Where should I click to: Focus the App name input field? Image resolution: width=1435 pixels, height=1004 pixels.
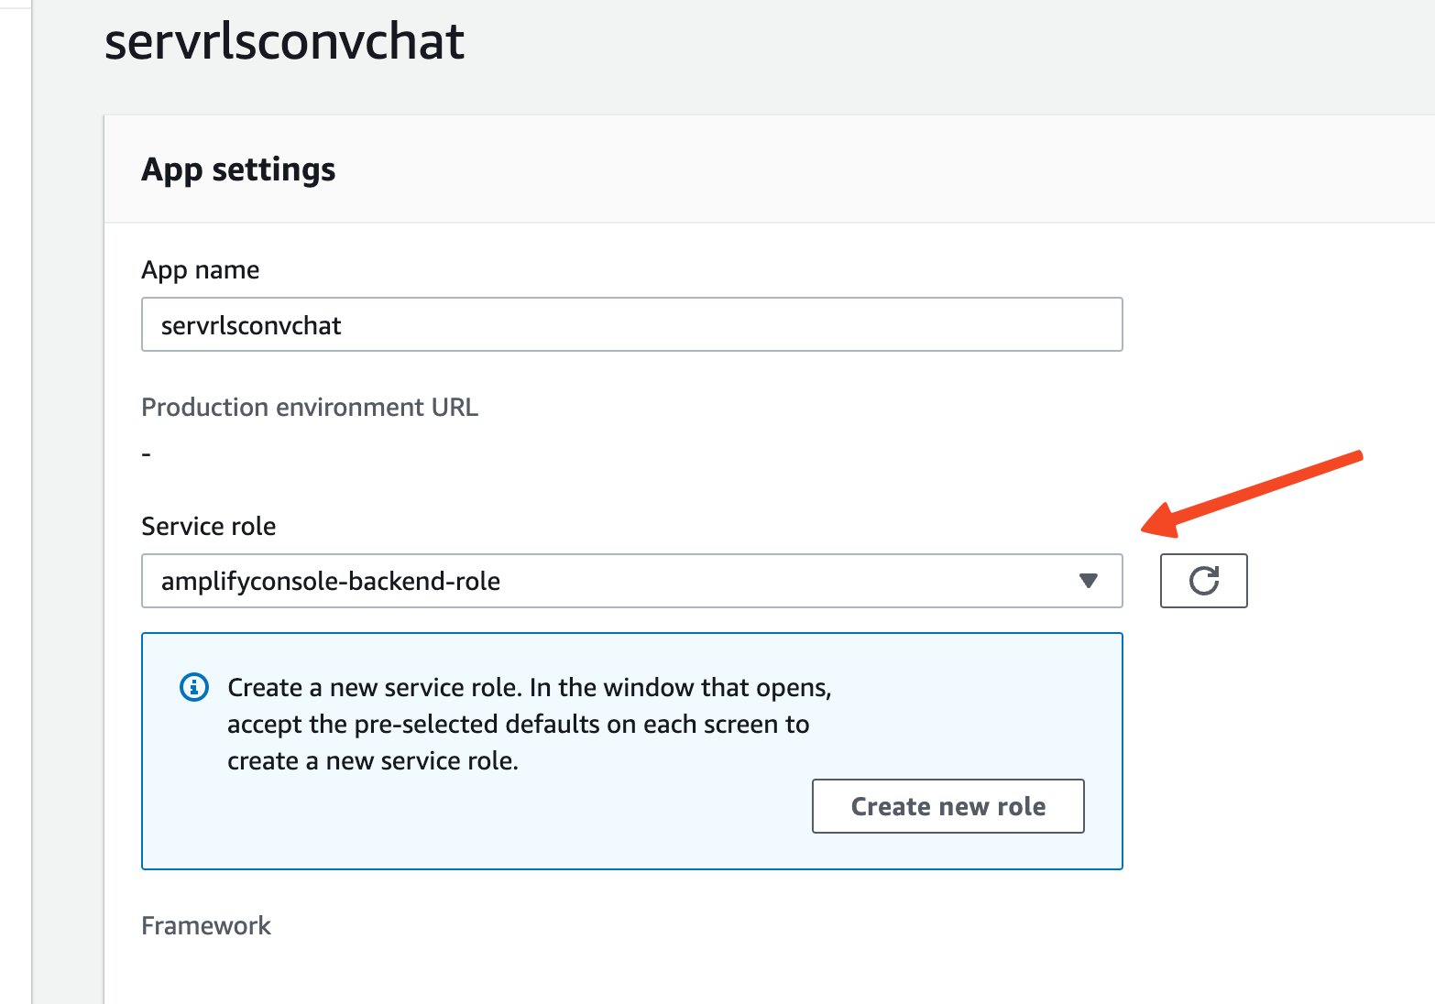click(x=632, y=324)
